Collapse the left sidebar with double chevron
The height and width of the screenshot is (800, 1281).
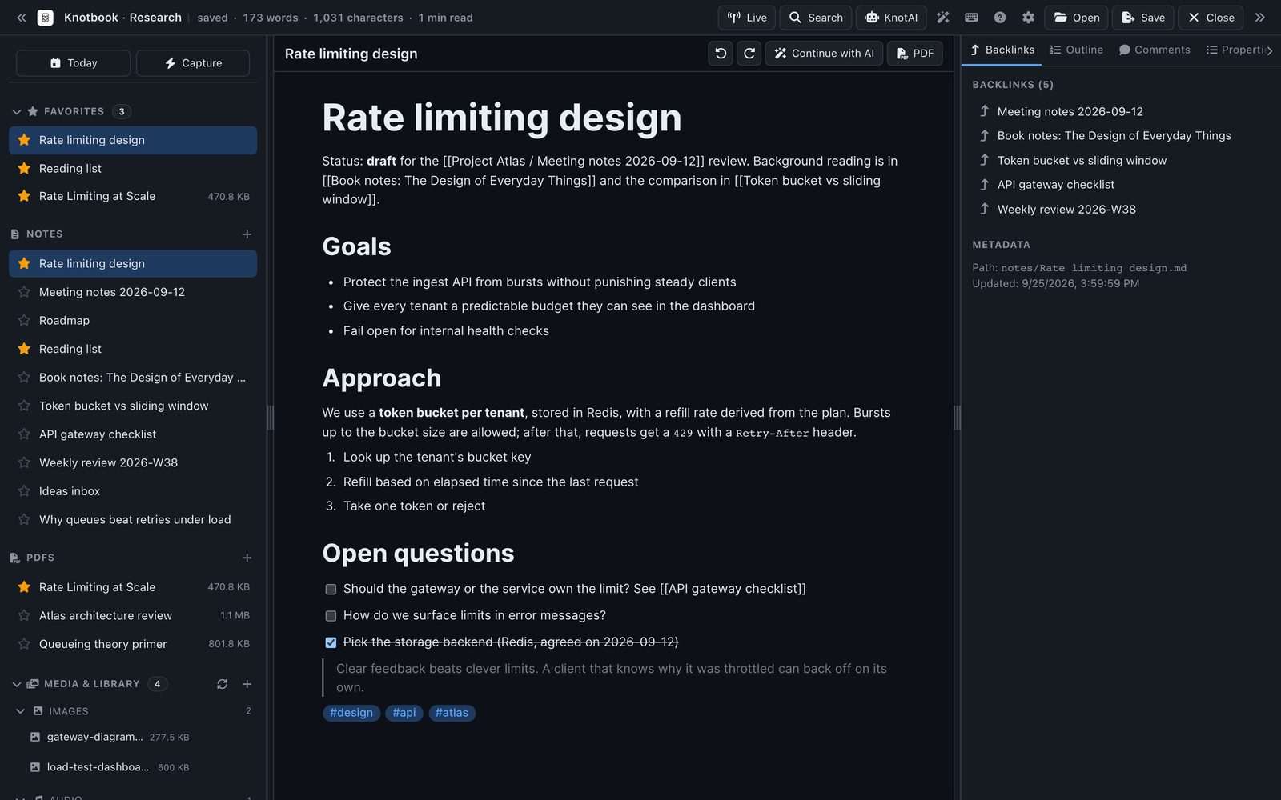coord(22,18)
